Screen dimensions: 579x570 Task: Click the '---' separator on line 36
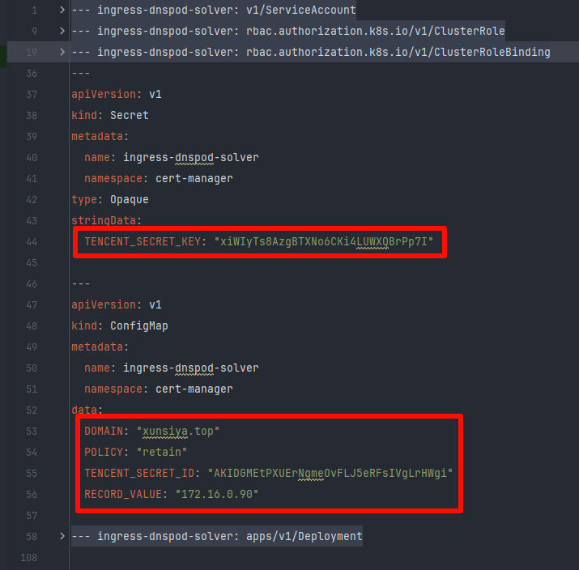[80, 74]
